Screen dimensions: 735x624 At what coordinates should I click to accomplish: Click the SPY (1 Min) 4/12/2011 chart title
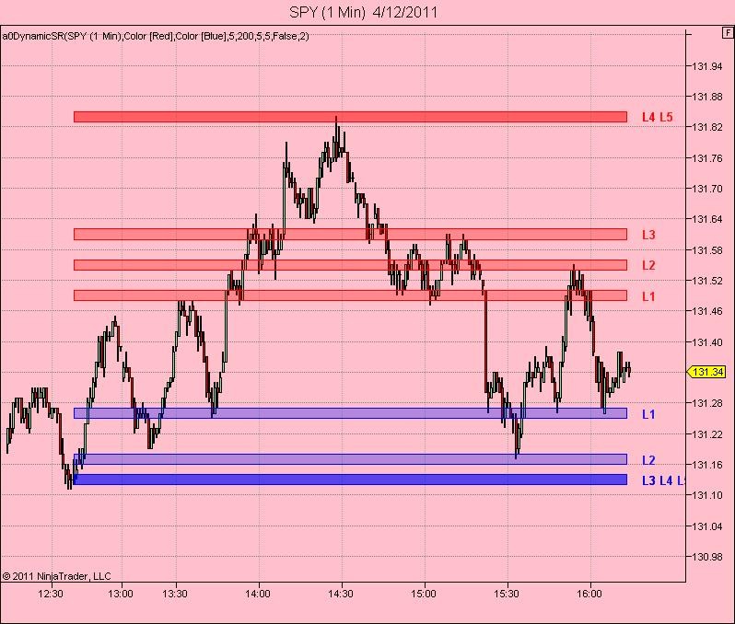tap(363, 12)
